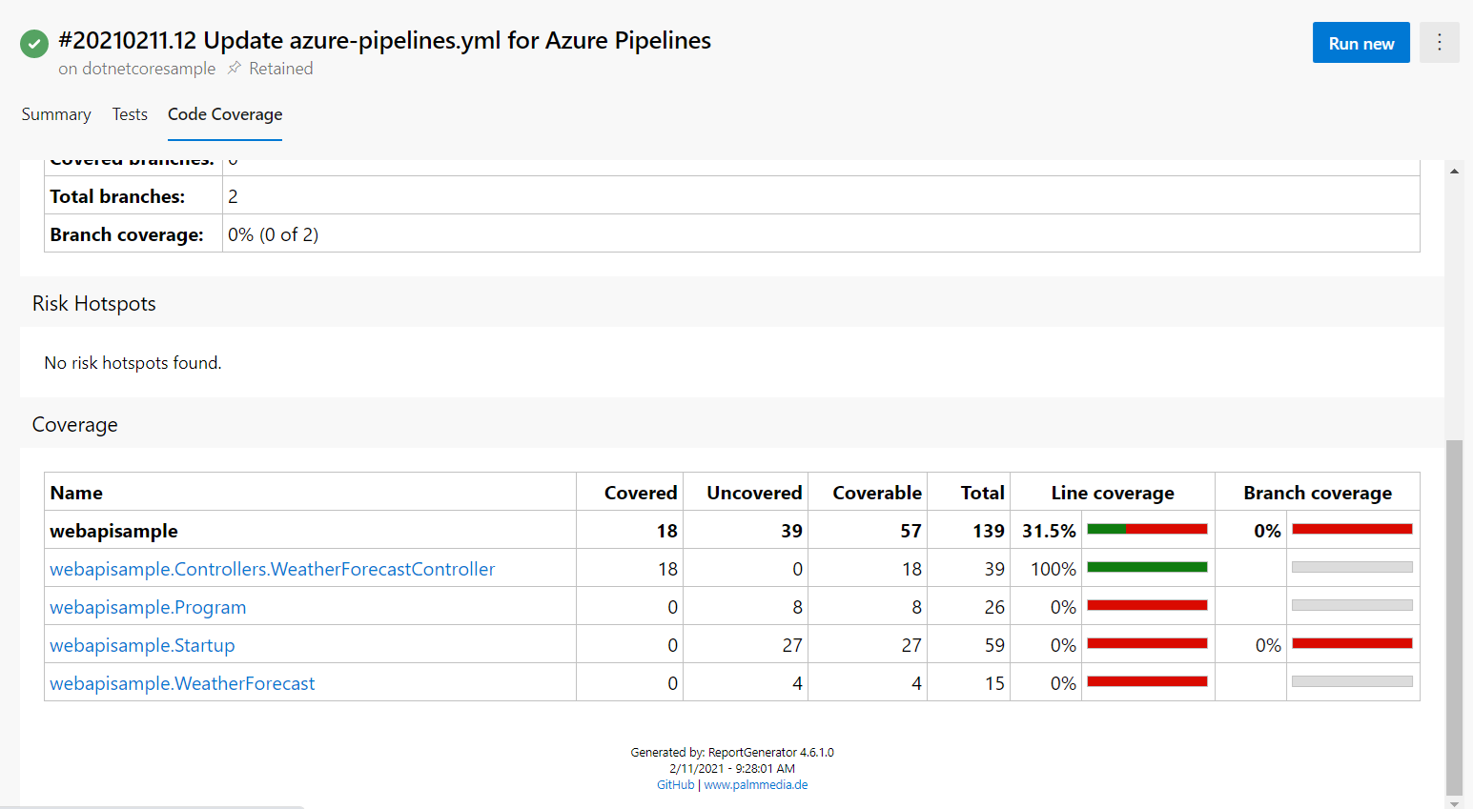Click the WeatherForecastController green line coverage bar
This screenshot has height=809, width=1473.
click(x=1147, y=567)
